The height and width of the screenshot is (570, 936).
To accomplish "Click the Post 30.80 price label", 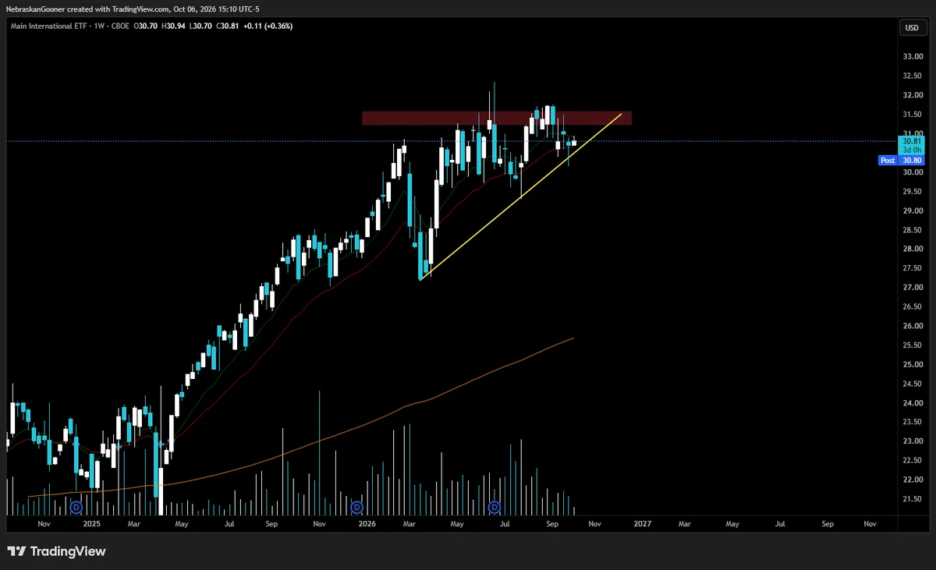I will [901, 160].
